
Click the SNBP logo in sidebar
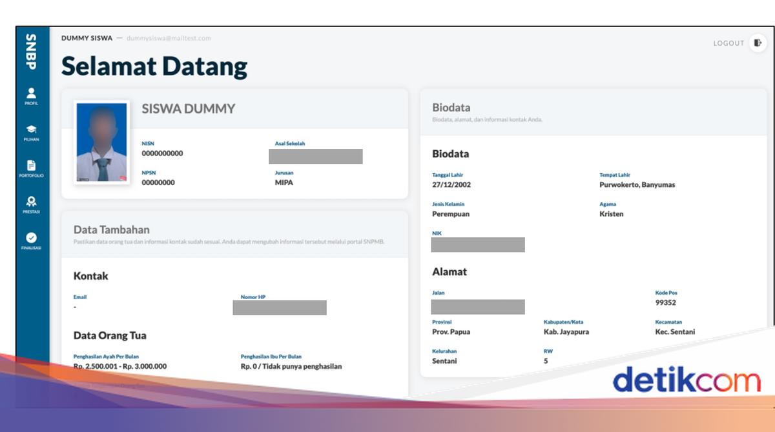pyautogui.click(x=31, y=52)
